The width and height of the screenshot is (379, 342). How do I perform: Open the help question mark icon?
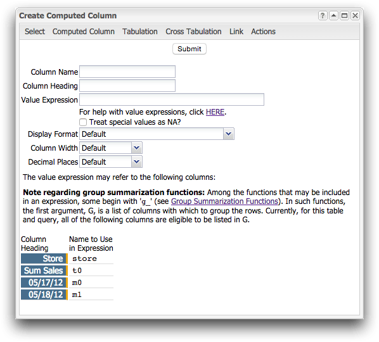point(323,16)
